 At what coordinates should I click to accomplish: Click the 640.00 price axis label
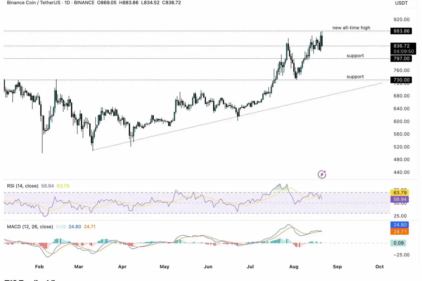pyautogui.click(x=401, y=109)
